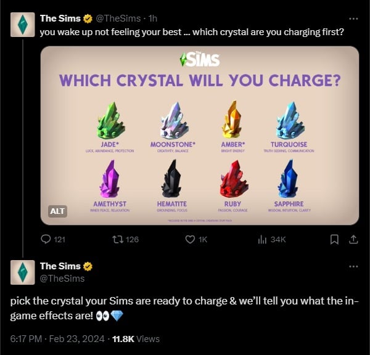
Task: Click the gold verified badge on top tweet
Action: tap(88, 18)
